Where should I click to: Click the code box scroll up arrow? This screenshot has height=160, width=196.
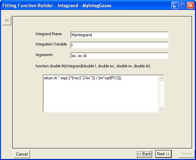(161, 78)
